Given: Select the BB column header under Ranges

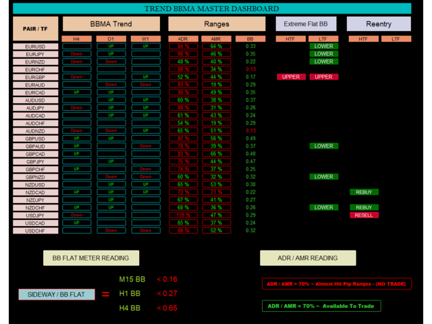Looking at the screenshot, I should pos(250,39).
